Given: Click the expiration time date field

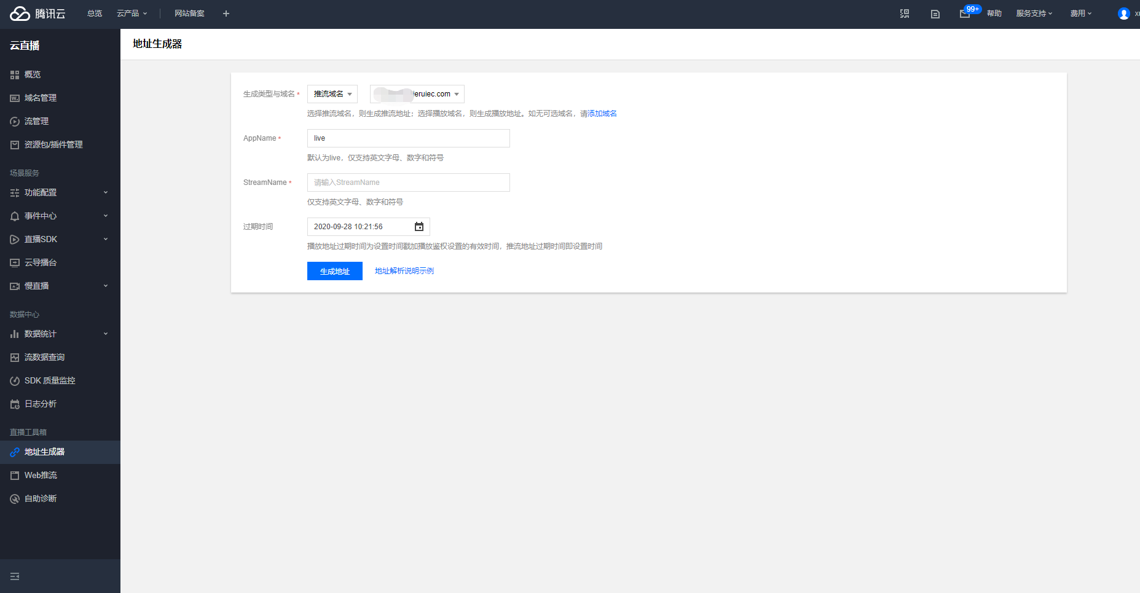Looking at the screenshot, I should [x=369, y=227].
